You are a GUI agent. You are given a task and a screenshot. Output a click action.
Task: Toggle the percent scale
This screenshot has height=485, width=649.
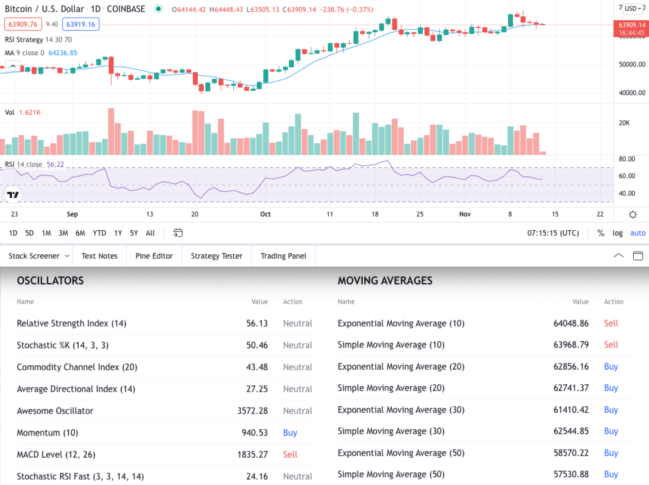pyautogui.click(x=601, y=233)
